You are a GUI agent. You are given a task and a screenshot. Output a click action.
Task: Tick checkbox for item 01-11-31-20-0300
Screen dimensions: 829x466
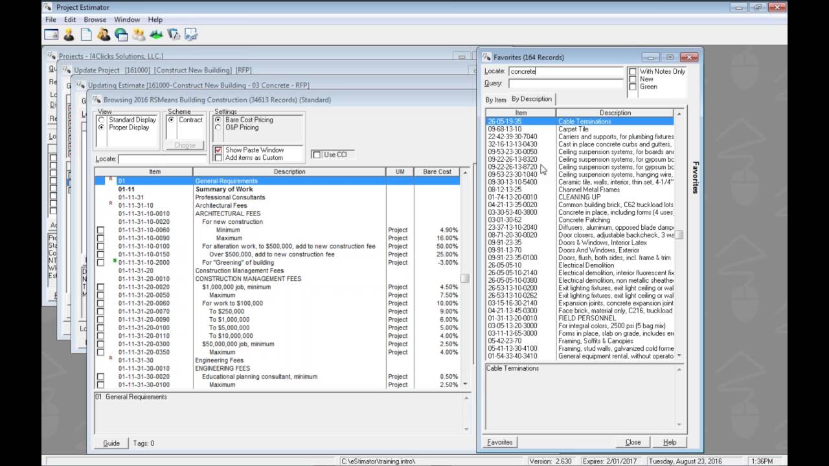click(100, 344)
